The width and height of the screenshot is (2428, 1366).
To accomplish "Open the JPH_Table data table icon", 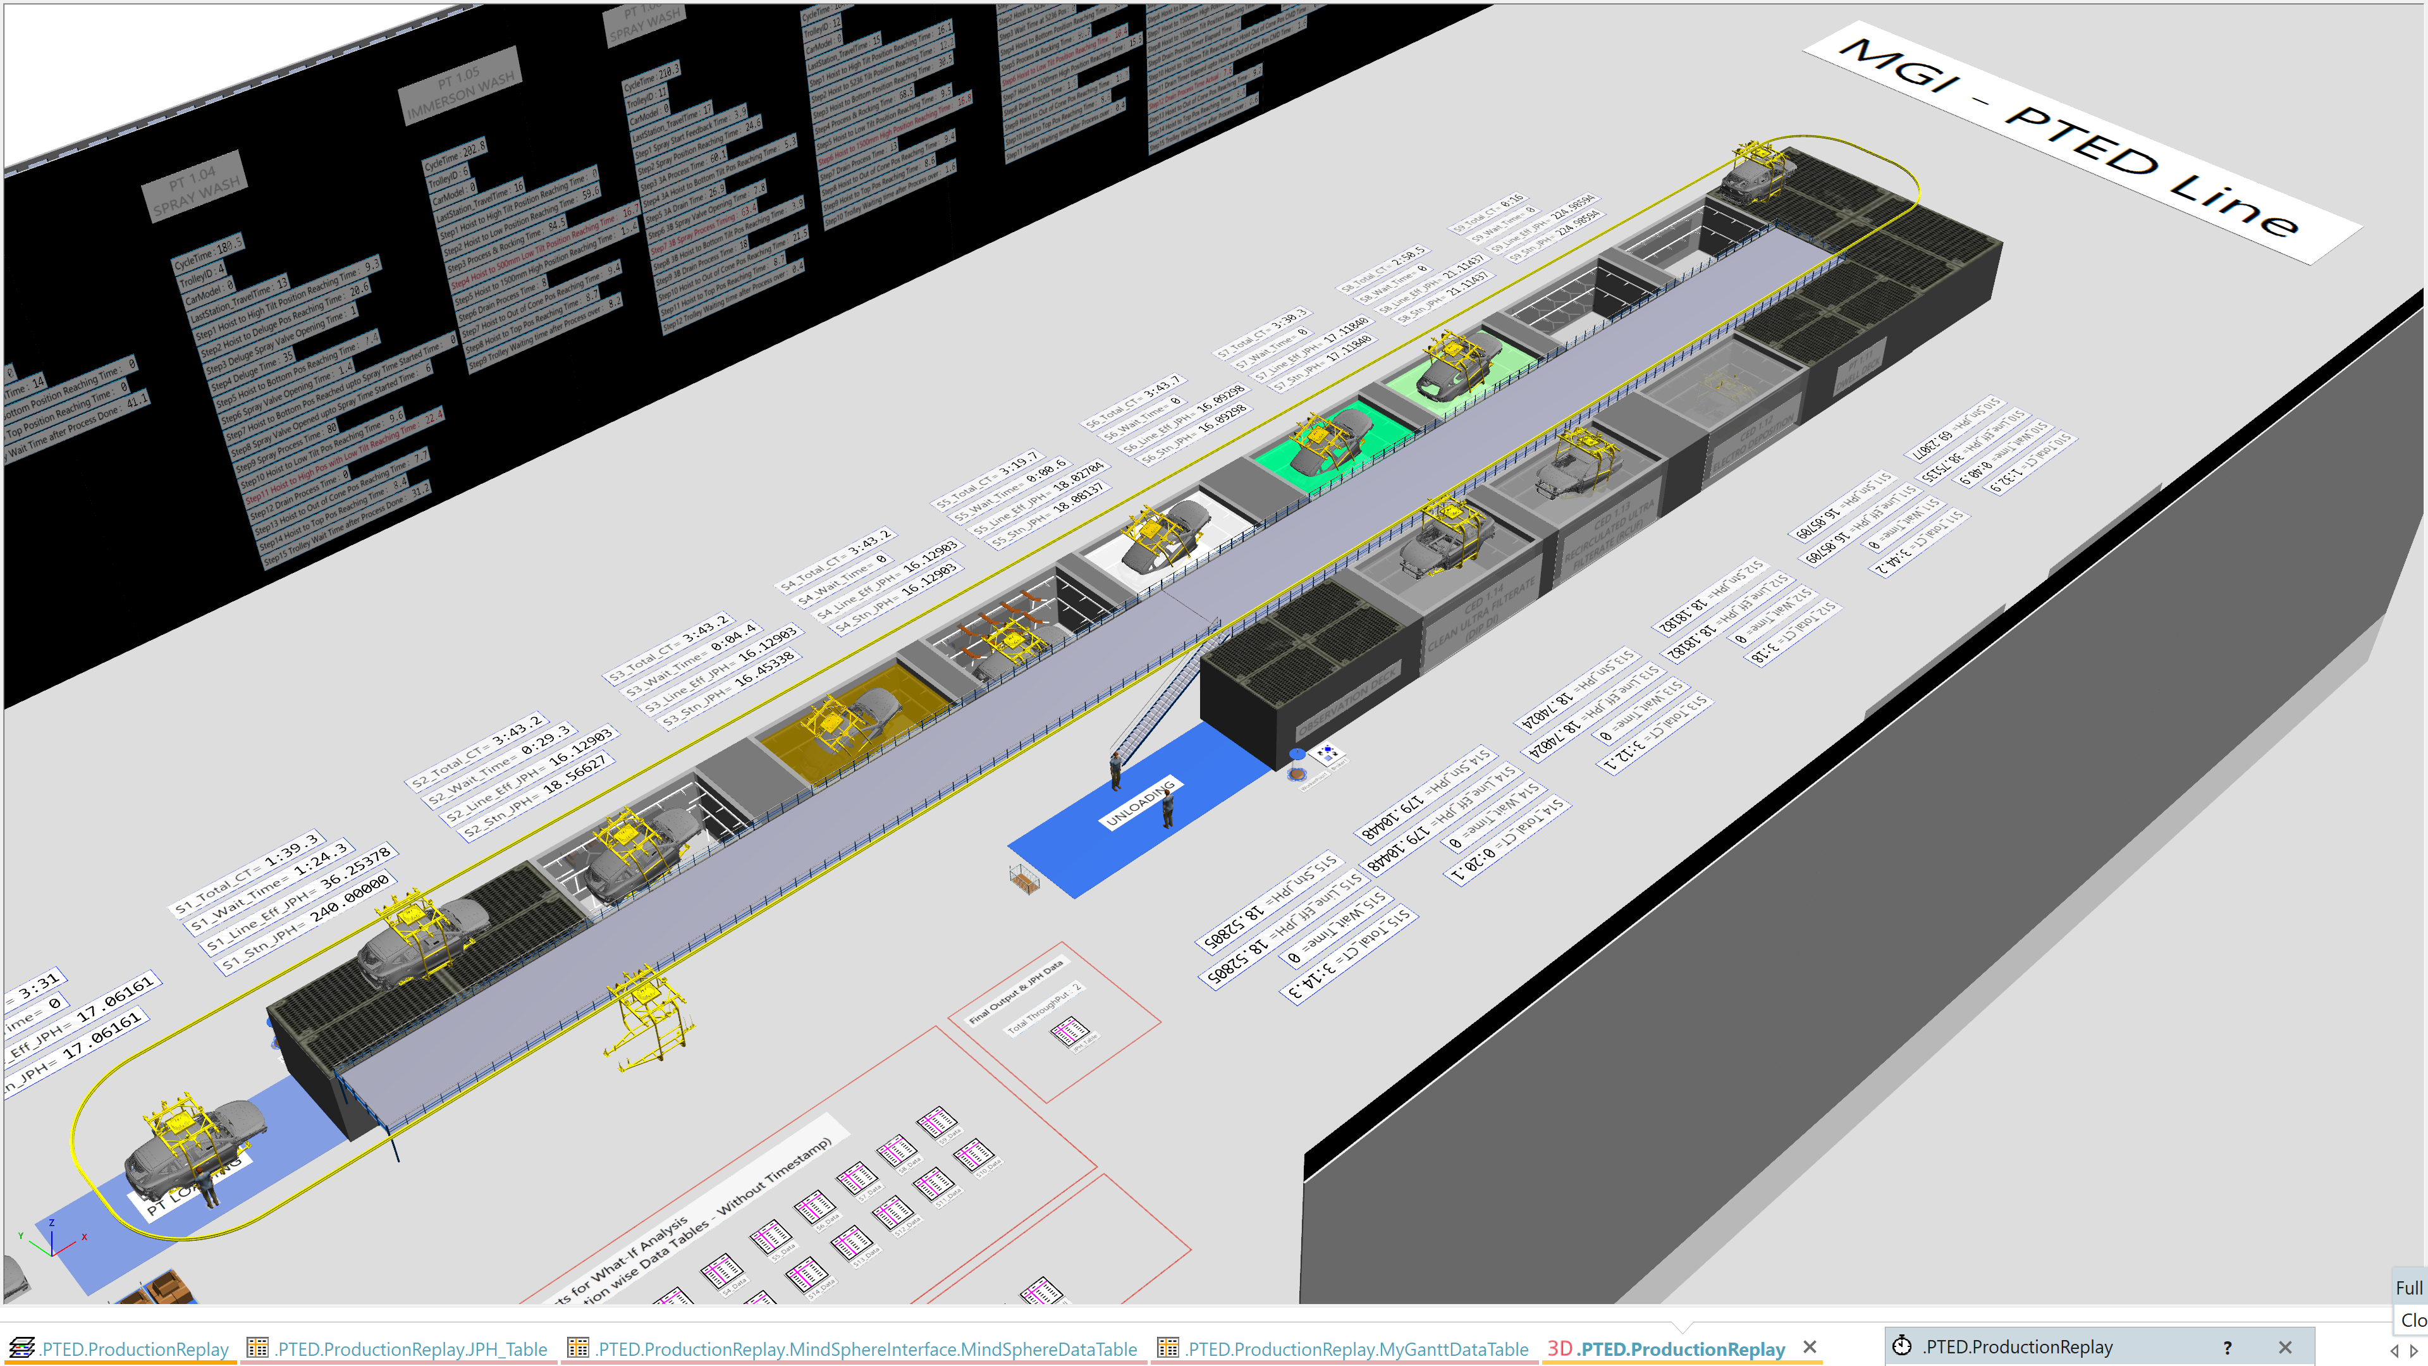I will [x=1069, y=1031].
